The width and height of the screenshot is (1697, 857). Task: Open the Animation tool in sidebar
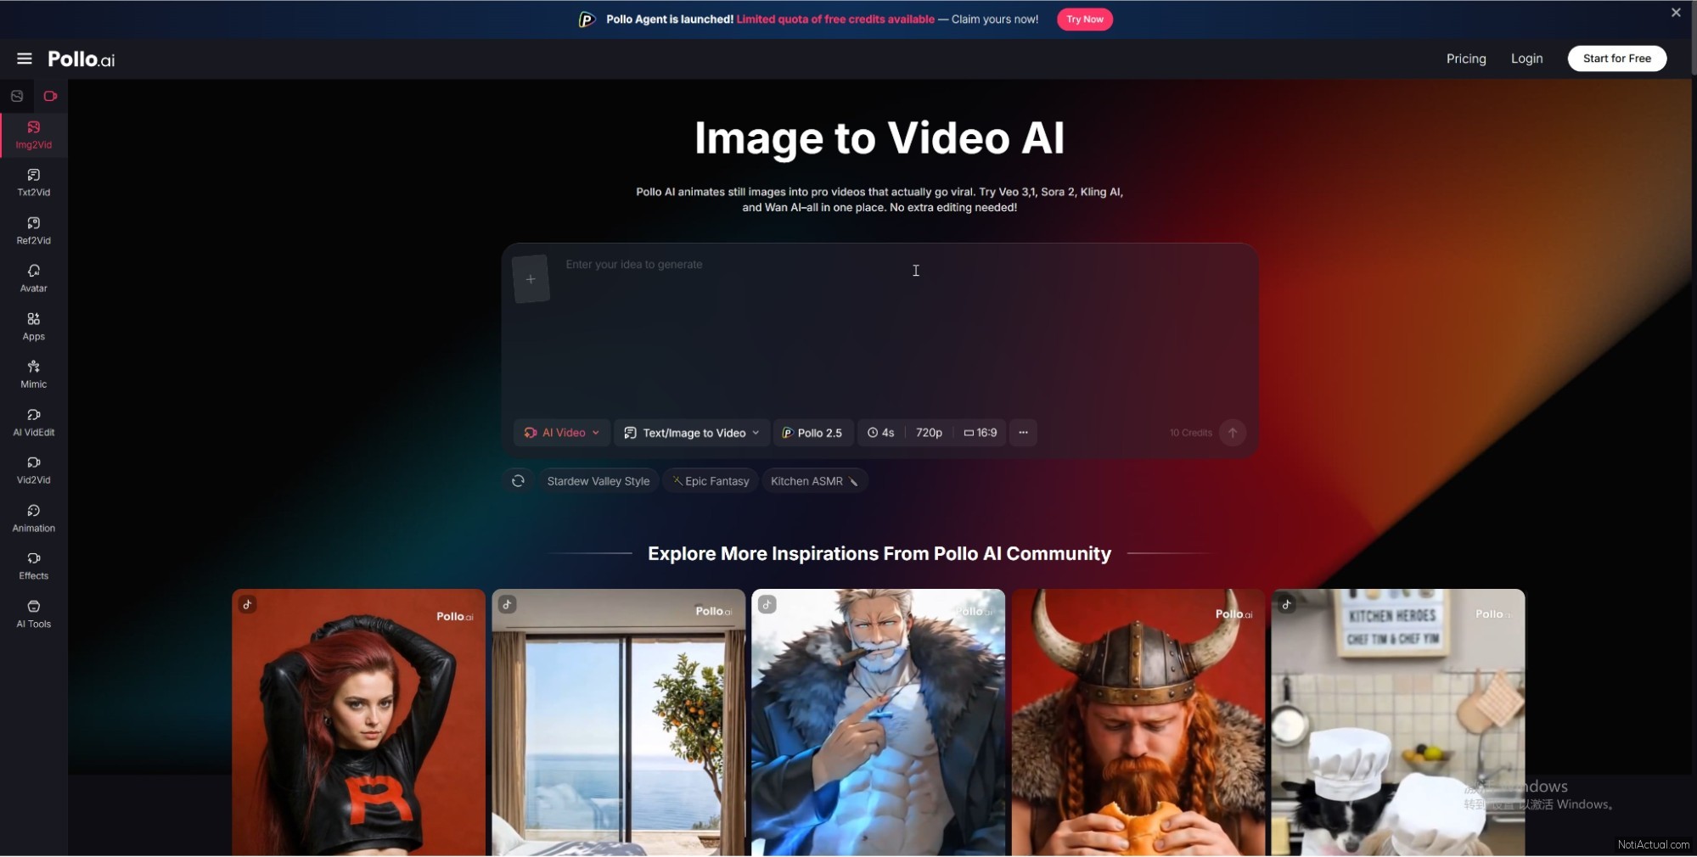point(34,518)
